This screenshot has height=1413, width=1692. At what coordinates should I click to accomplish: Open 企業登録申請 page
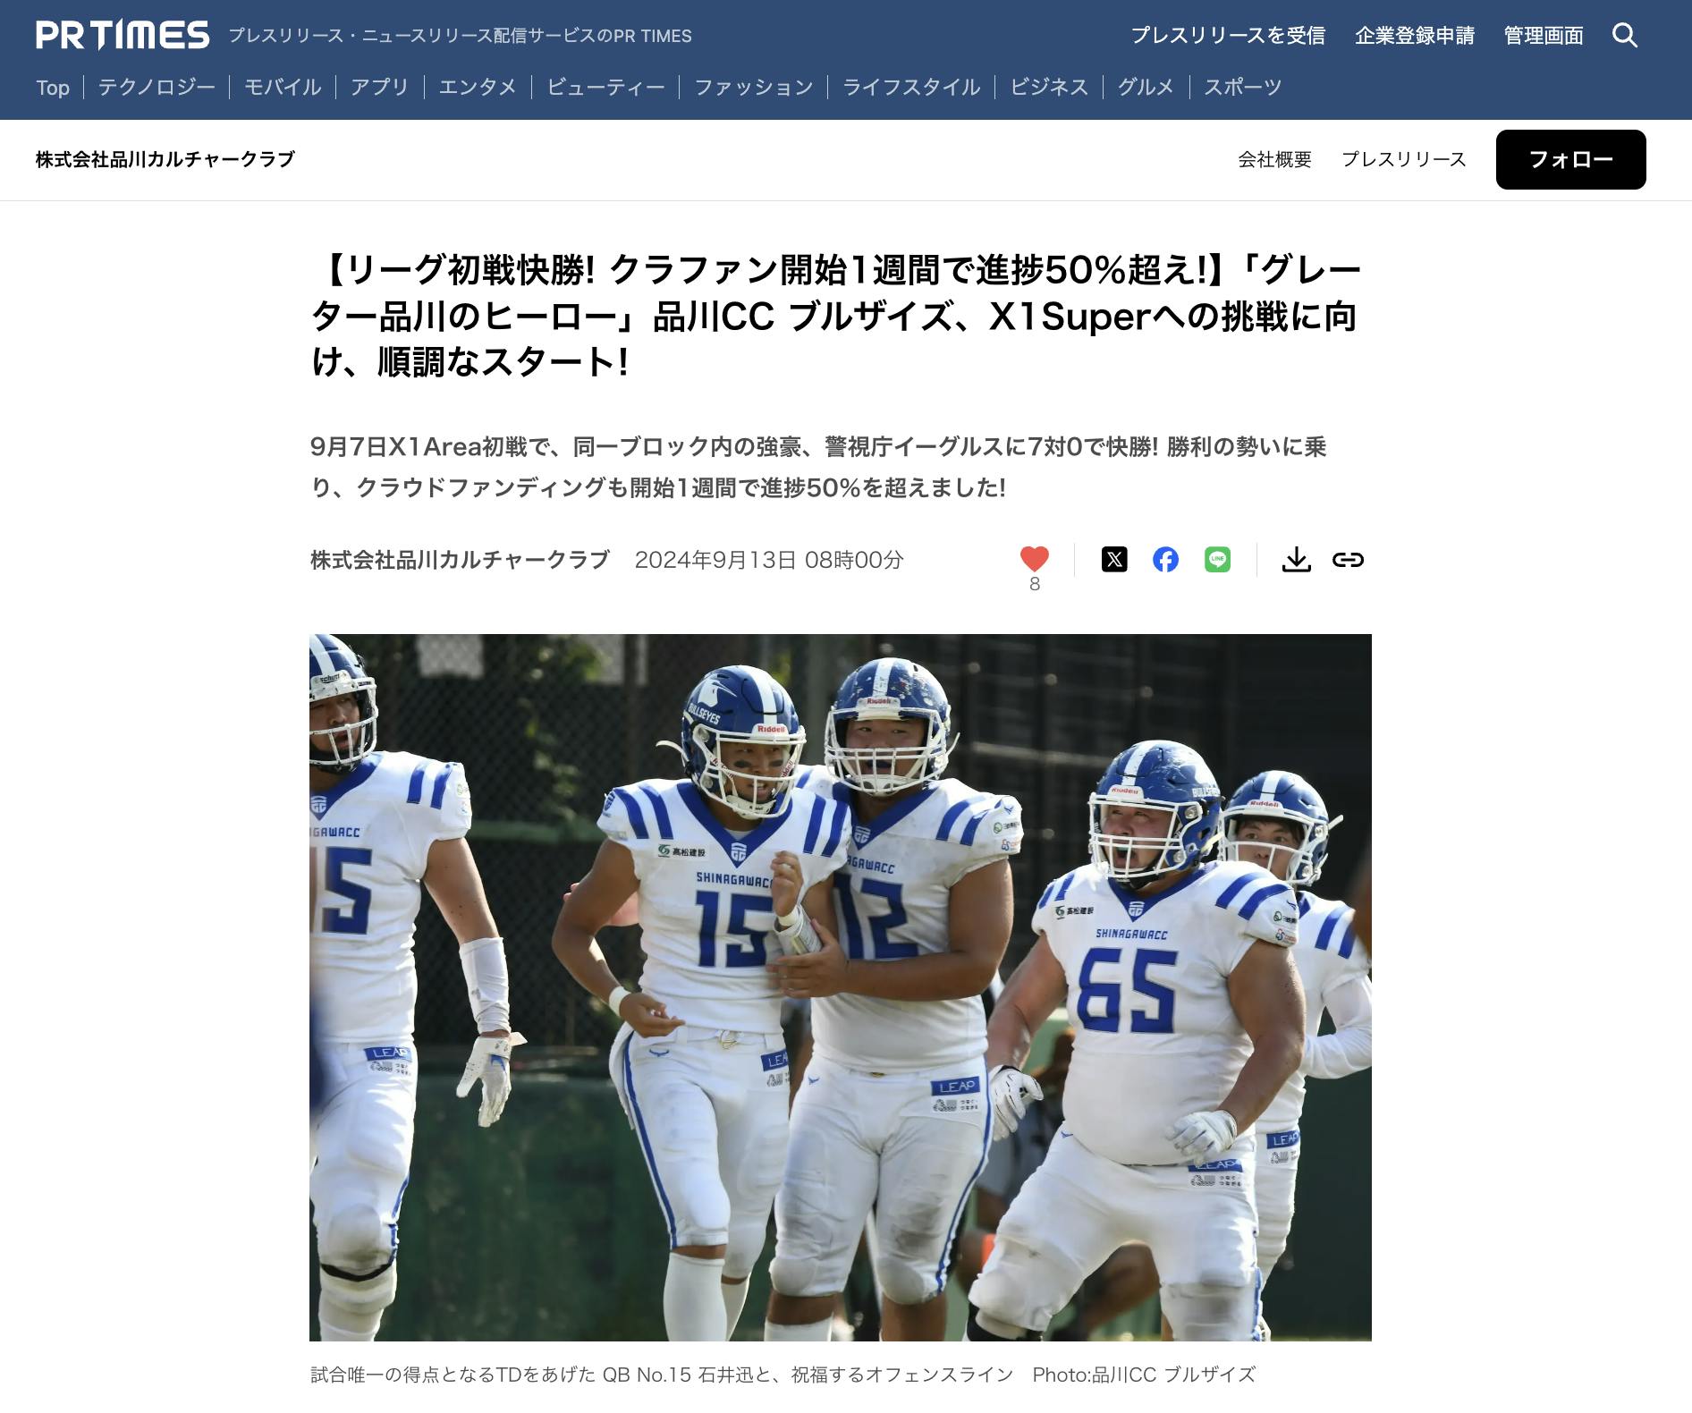click(1415, 36)
